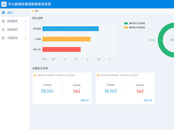This screenshot has height=130, width=174.
Task: Click red 562 value on second card
Action: tap(140, 91)
